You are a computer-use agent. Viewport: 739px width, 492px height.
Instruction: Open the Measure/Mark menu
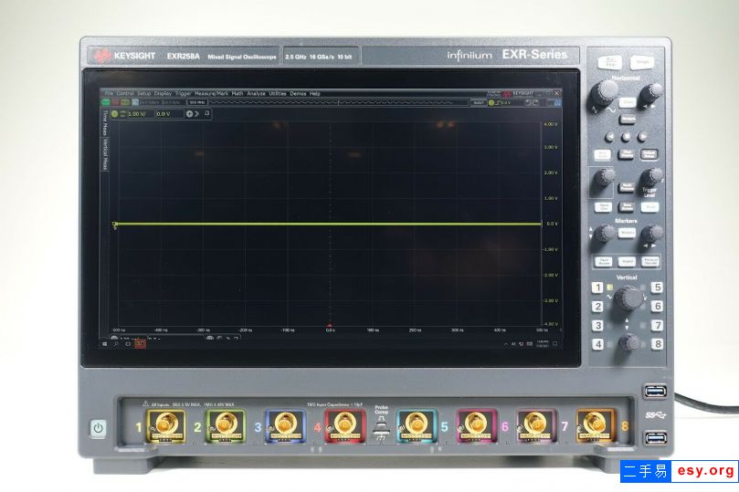pyautogui.click(x=211, y=93)
